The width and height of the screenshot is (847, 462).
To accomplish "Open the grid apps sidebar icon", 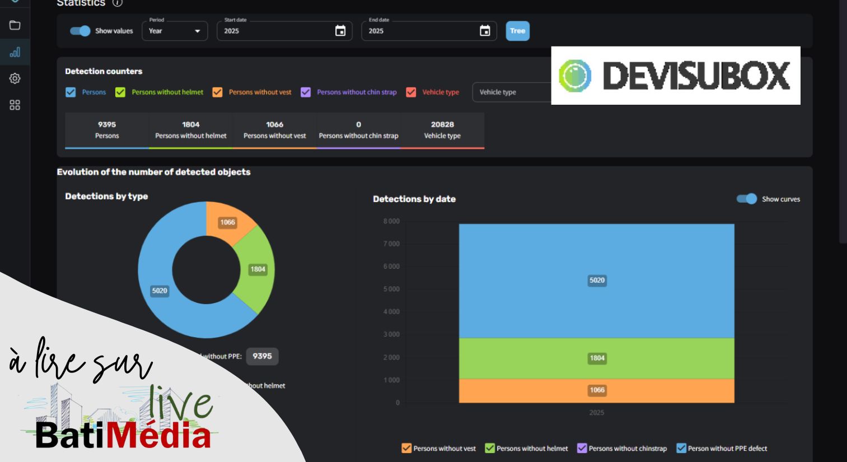I will click(15, 105).
